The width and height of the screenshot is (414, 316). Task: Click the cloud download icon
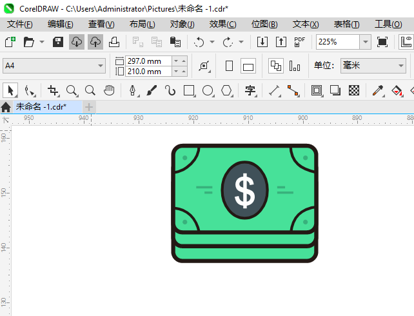coord(77,42)
